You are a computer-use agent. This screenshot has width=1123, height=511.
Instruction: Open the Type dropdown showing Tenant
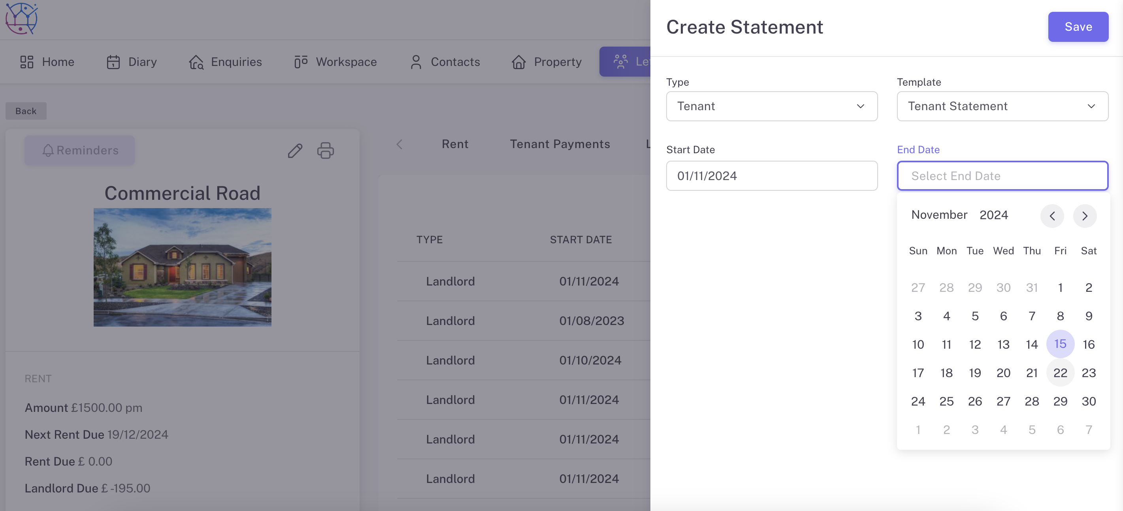coord(771,106)
